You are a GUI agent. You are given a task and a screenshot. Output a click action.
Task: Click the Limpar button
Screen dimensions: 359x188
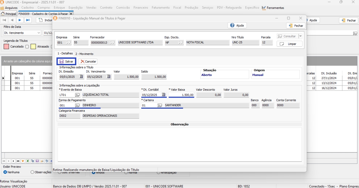click(x=289, y=44)
